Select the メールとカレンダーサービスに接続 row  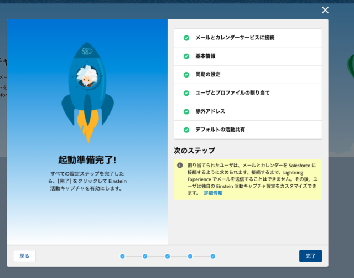coord(248,38)
